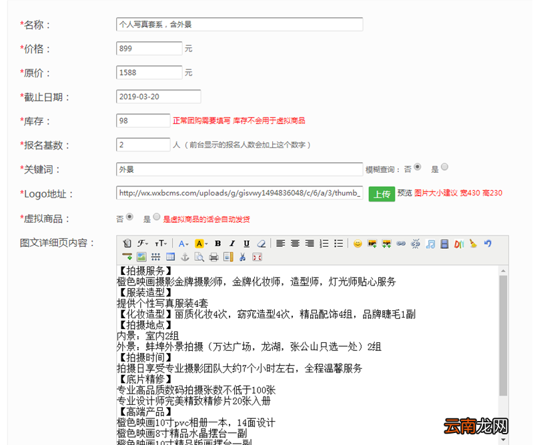Click the 【拍摄服务】 line in editor
Viewport: 533px width, 445px height.
pyautogui.click(x=145, y=271)
